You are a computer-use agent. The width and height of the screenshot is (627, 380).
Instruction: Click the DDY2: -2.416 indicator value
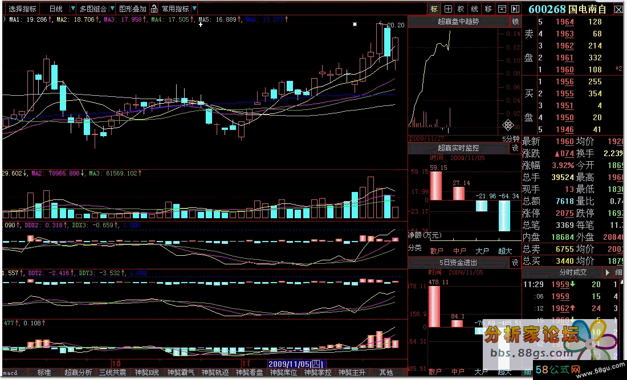coord(49,273)
